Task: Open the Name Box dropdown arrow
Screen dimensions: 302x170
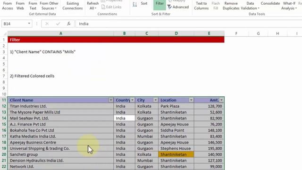Action: [x=29, y=24]
